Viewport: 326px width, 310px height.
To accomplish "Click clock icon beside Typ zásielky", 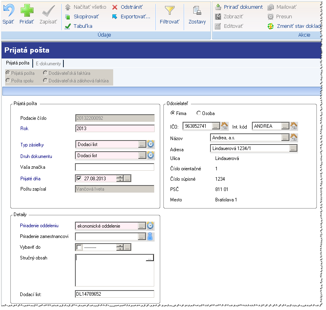I will point(150,144).
